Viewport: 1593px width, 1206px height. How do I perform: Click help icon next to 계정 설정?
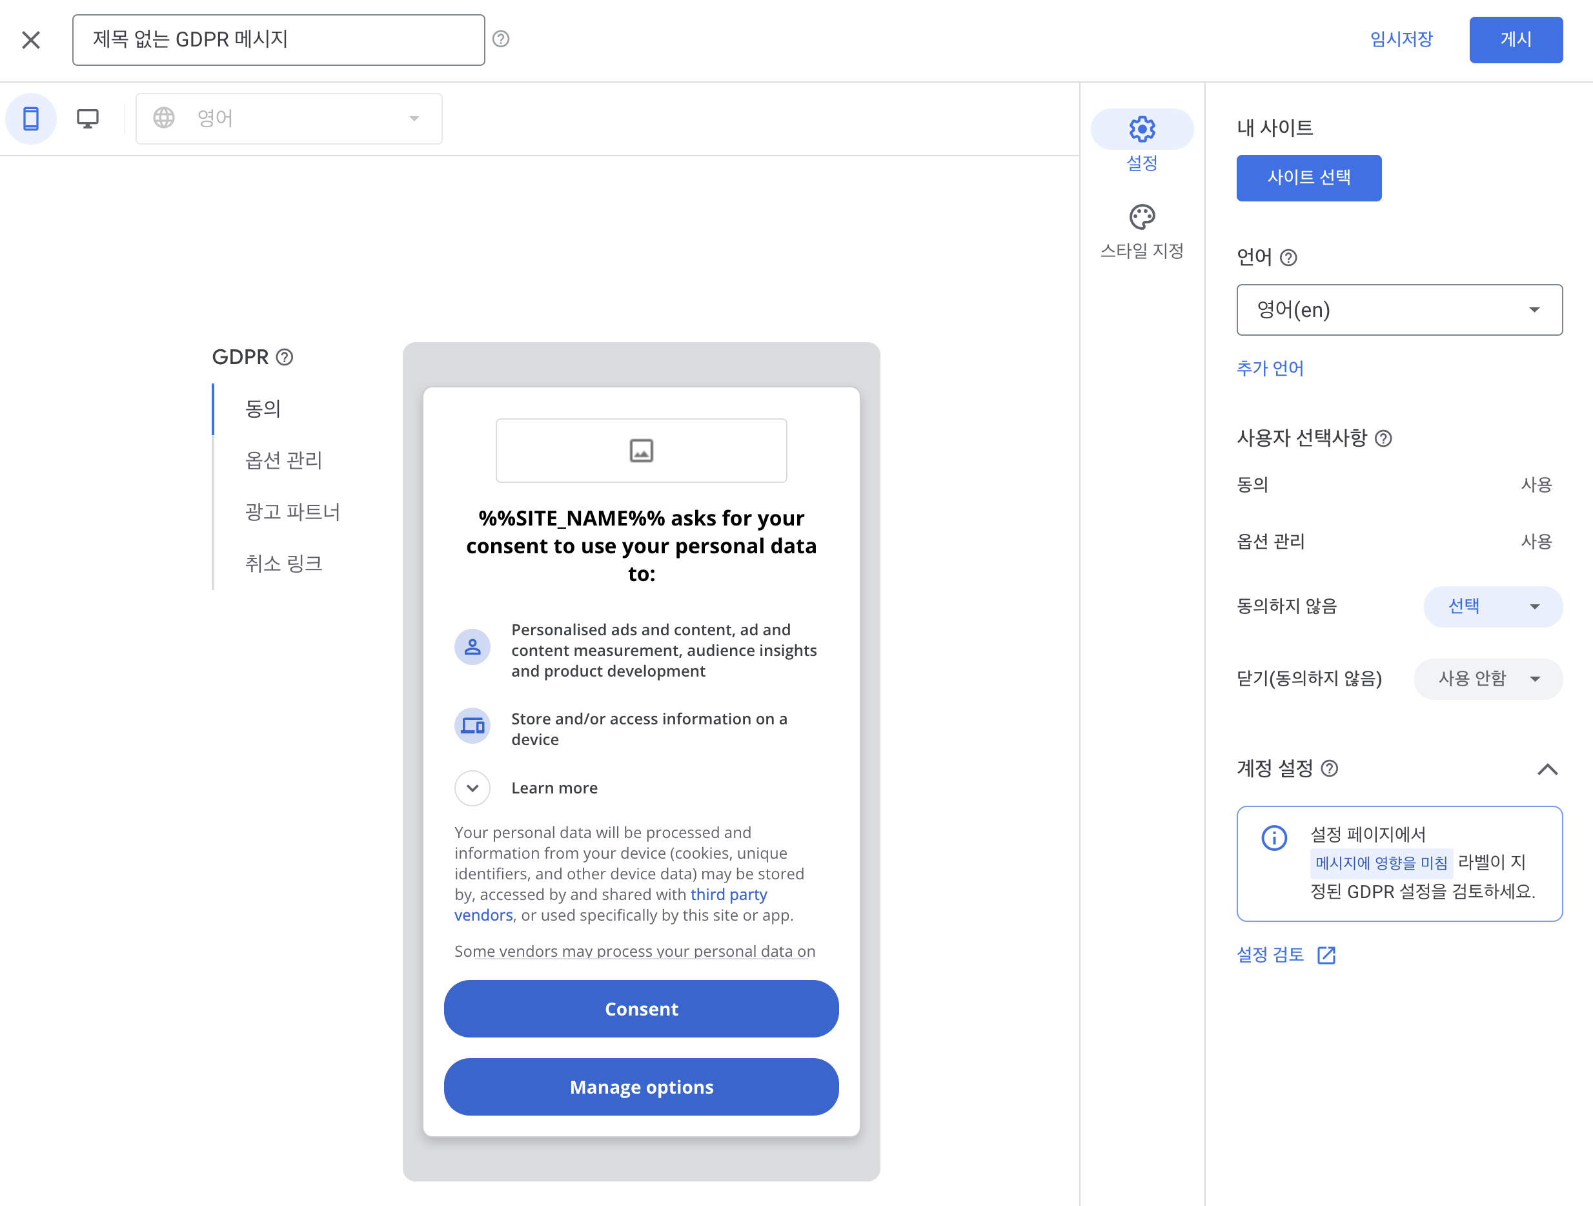click(1330, 769)
